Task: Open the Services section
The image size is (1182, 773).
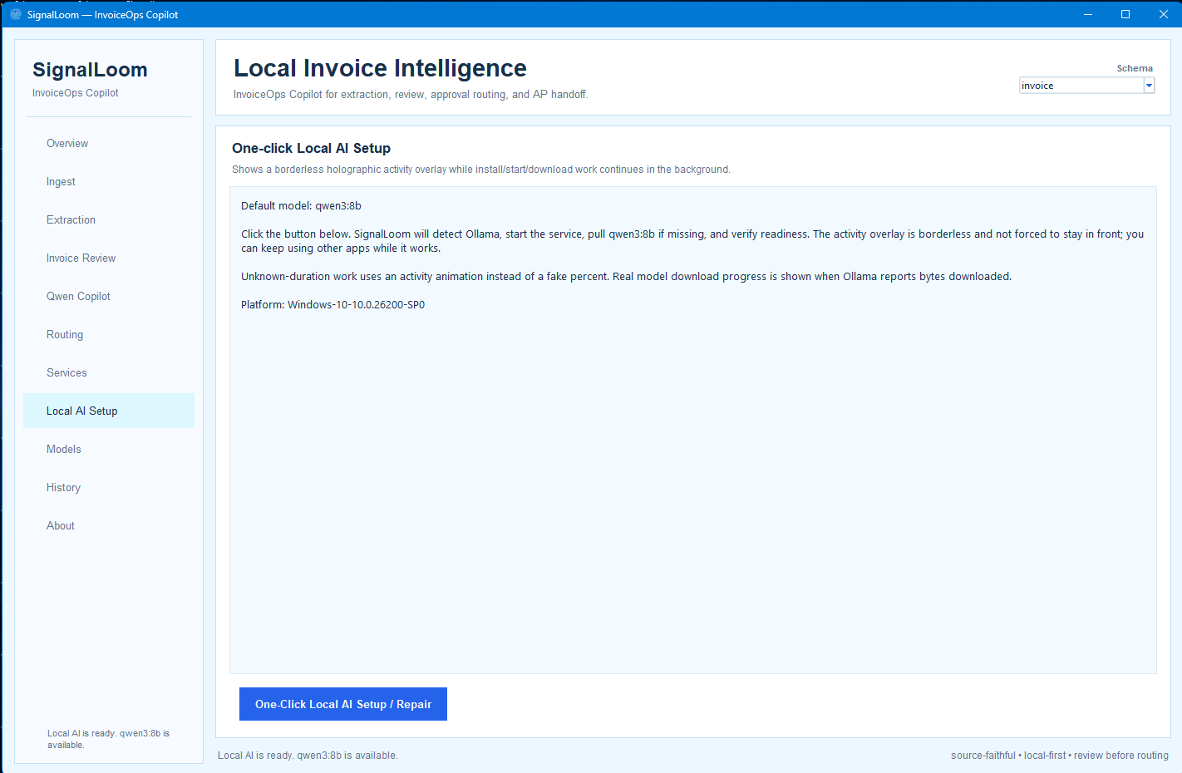Action: [109, 372]
